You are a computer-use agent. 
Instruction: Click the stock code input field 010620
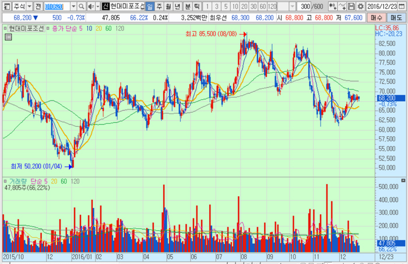[57, 6]
